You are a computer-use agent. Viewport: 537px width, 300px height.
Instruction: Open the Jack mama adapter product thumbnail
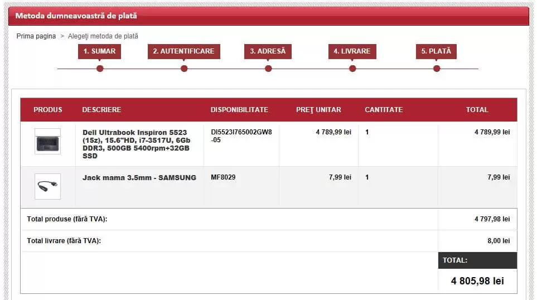tap(47, 186)
